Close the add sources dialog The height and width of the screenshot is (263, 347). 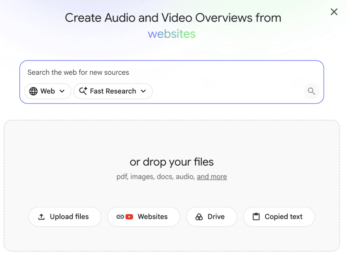pyautogui.click(x=334, y=12)
